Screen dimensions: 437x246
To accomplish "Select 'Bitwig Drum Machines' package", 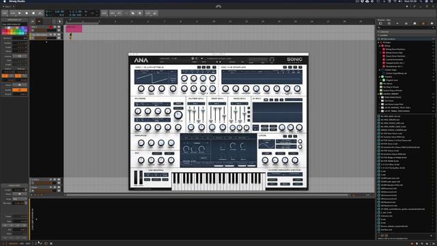I will coord(395,49).
